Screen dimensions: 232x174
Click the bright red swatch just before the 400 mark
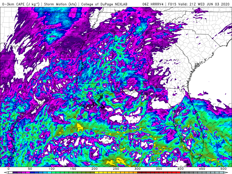(x=178, y=173)
